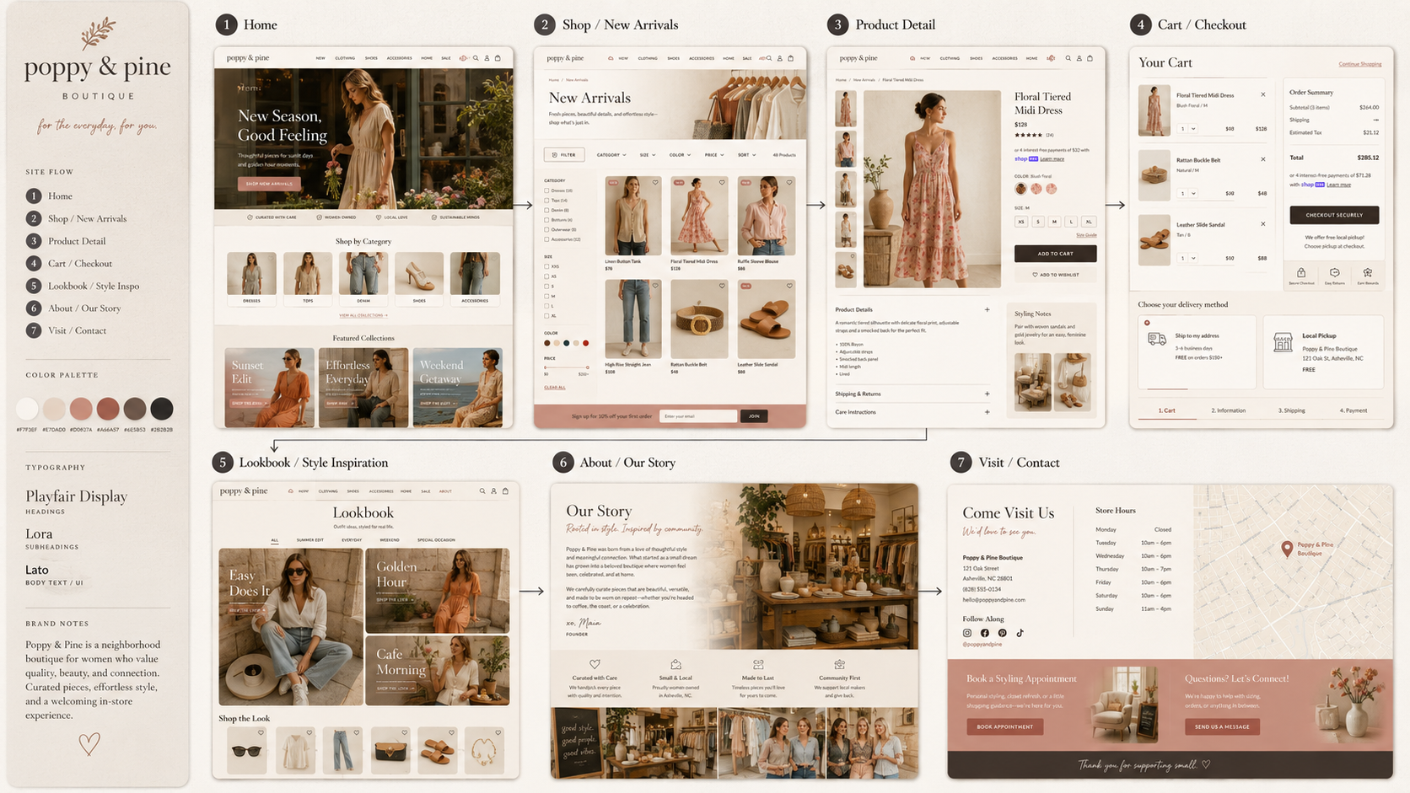Open the search icon in Home page header
Viewport: 1410px width, 793px height.
click(x=476, y=58)
